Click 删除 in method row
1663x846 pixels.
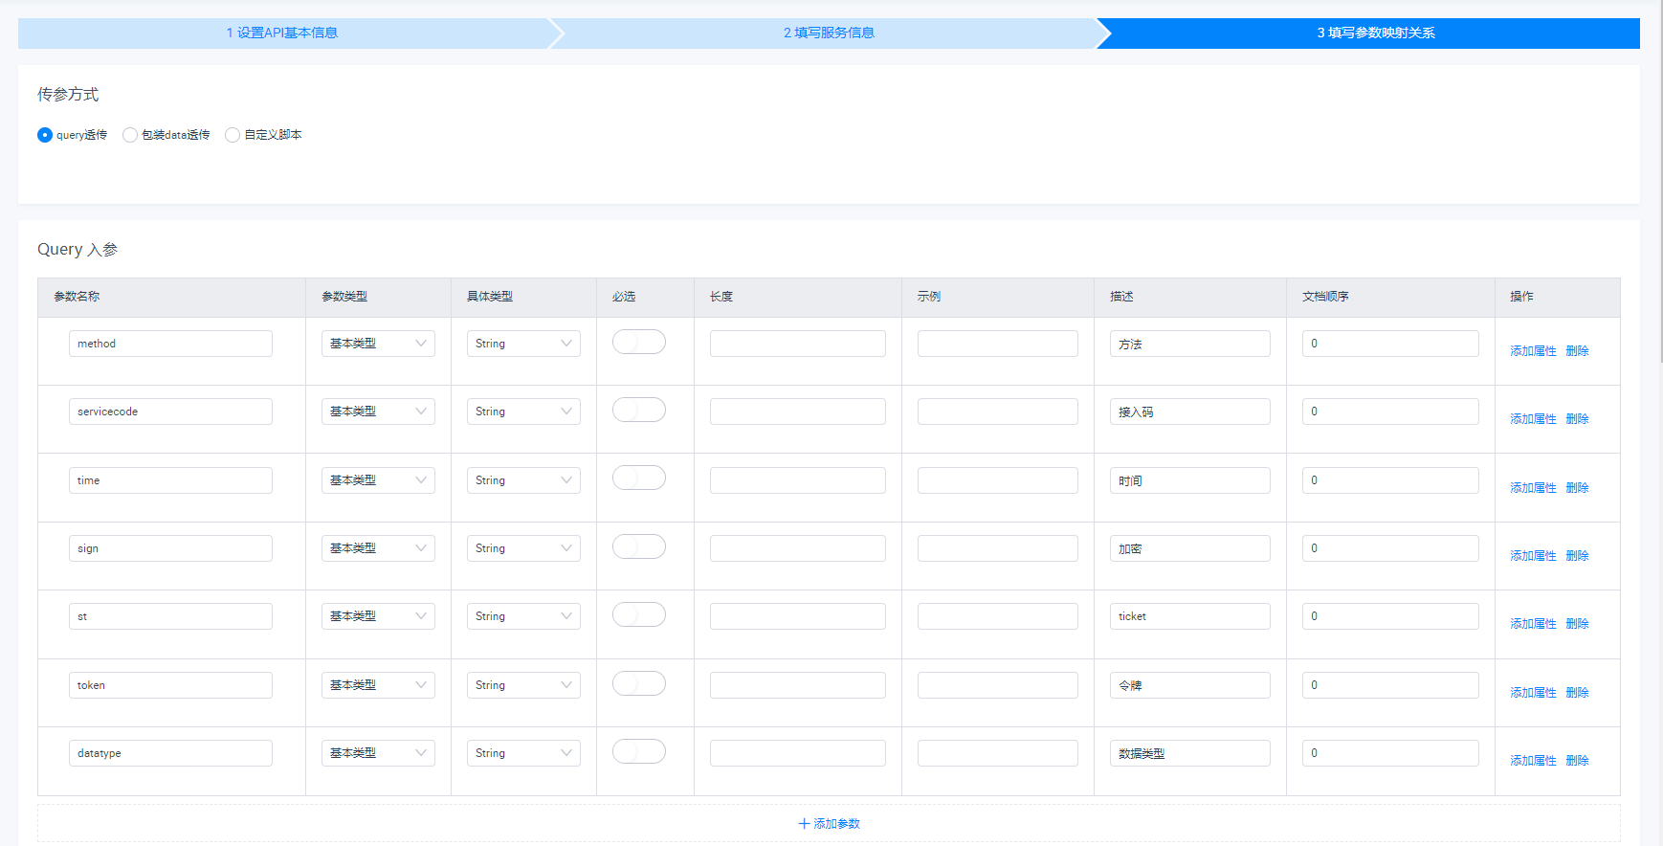coord(1577,351)
